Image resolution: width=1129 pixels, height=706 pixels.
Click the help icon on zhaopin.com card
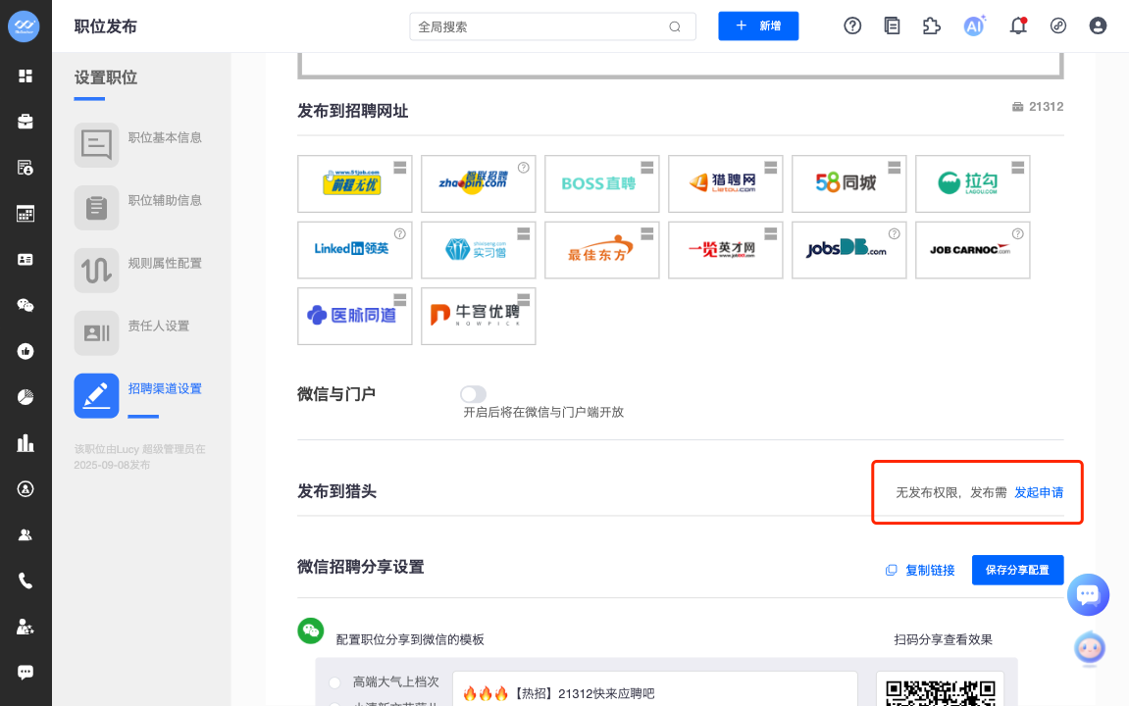pos(524,168)
